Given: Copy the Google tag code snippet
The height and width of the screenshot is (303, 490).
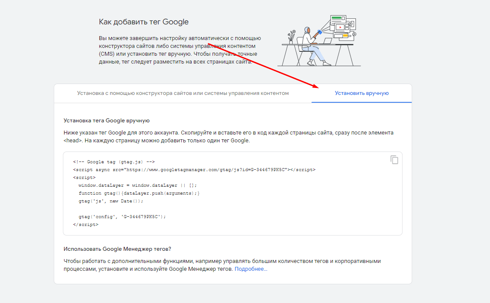Looking at the screenshot, I should click(x=394, y=160).
